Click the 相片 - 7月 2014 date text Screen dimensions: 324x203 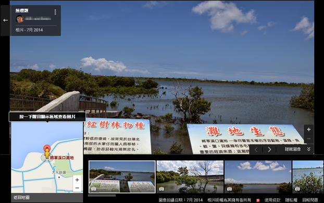[x=29, y=30]
